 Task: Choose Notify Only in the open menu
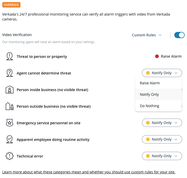coord(149,94)
